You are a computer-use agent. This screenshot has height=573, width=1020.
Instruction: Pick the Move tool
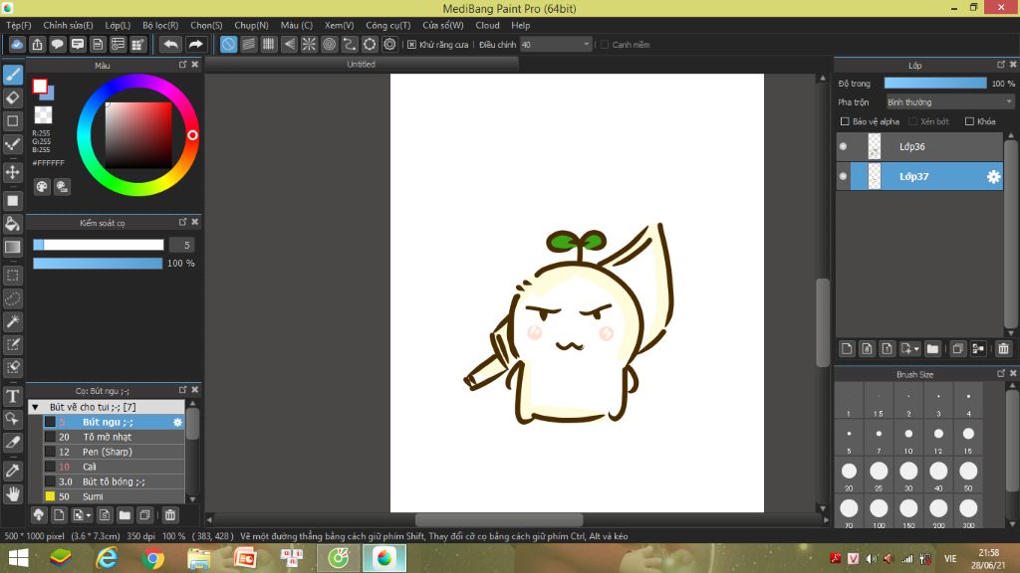(12, 172)
